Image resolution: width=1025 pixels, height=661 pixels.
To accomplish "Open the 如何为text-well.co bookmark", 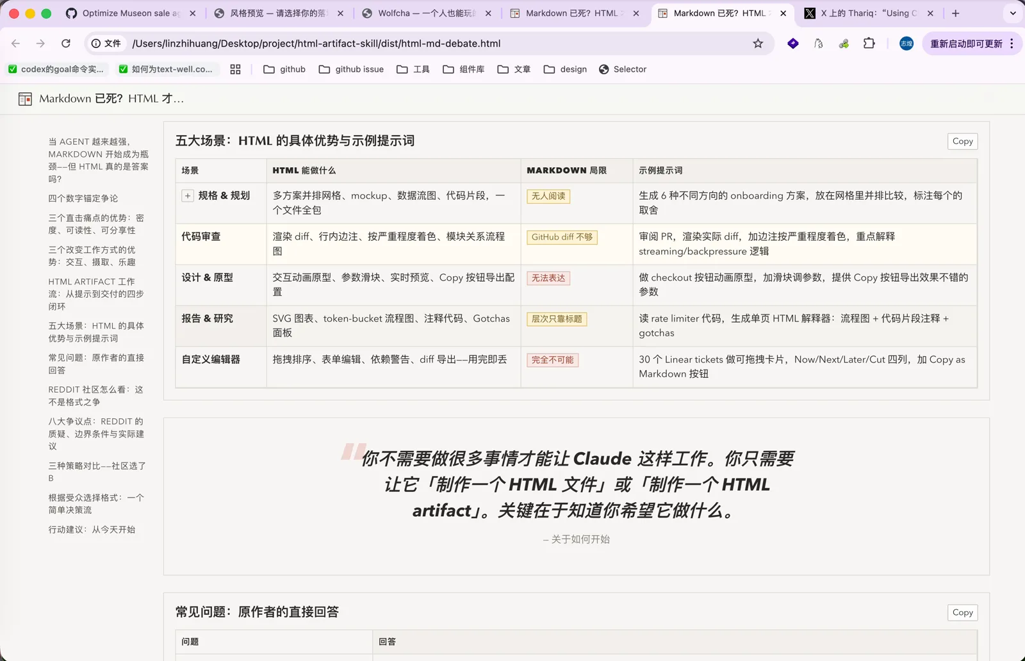I will coord(166,69).
